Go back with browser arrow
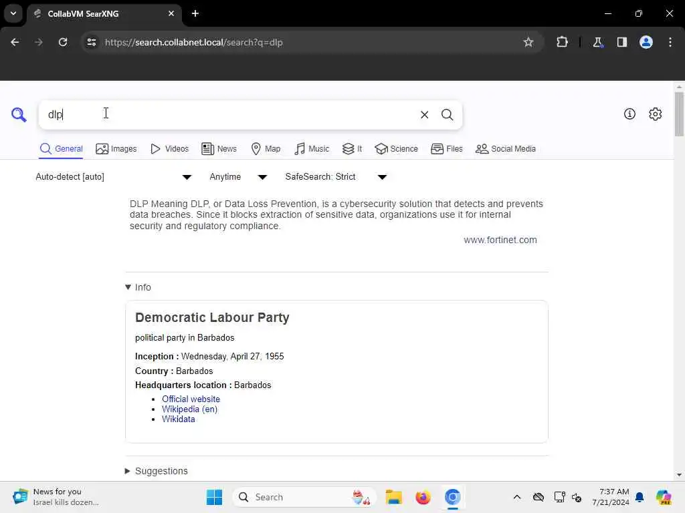This screenshot has width=685, height=513. tap(15, 42)
